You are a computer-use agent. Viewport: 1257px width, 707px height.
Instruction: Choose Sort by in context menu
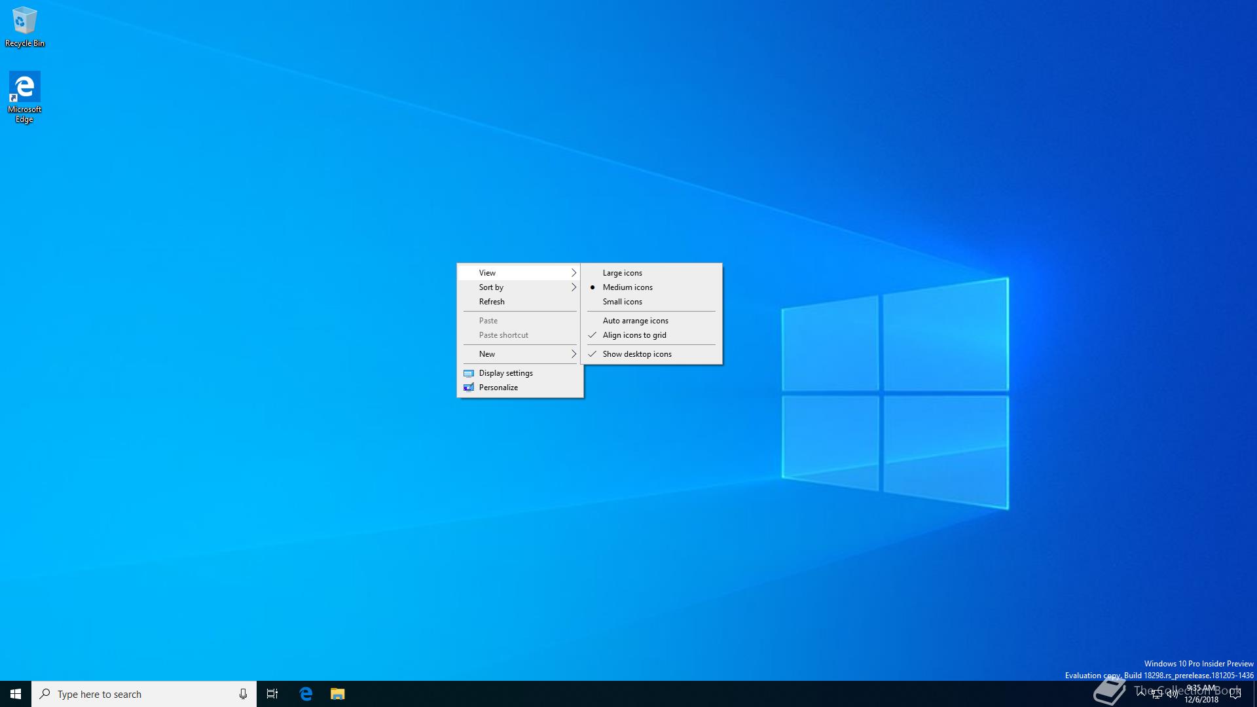coord(520,287)
